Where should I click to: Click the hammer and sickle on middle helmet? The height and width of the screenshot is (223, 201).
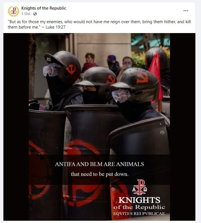[111, 79]
